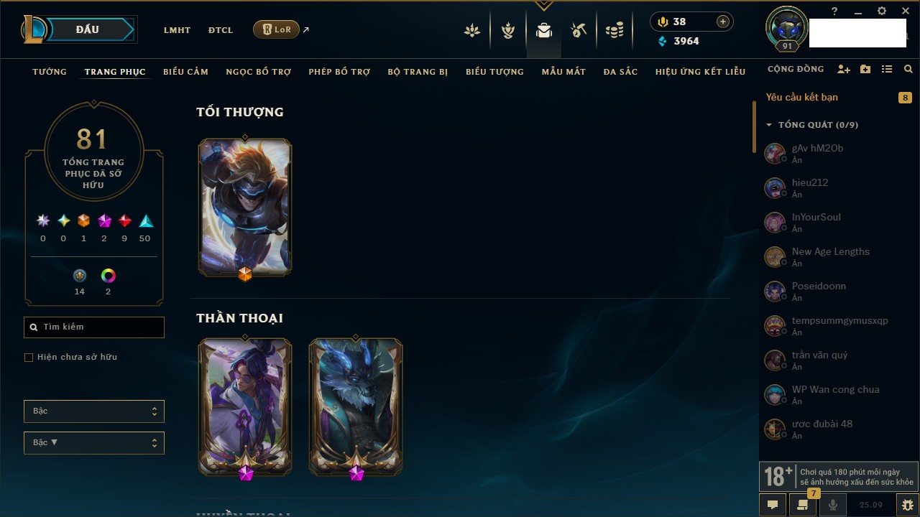Open the bug report icon

(x=907, y=505)
